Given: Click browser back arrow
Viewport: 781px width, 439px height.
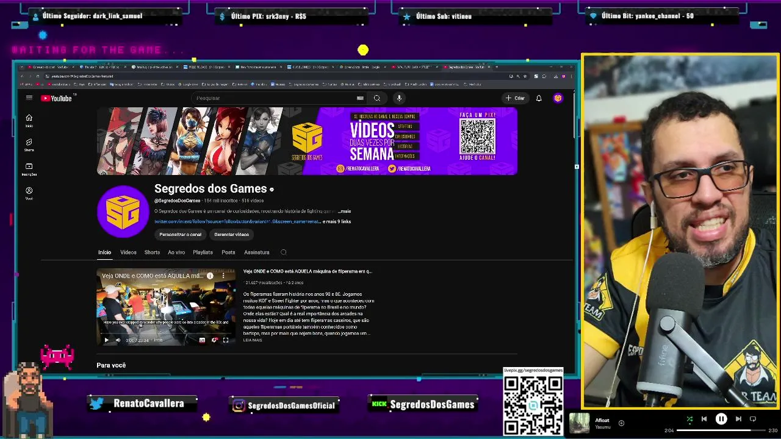Looking at the screenshot, I should (22, 76).
